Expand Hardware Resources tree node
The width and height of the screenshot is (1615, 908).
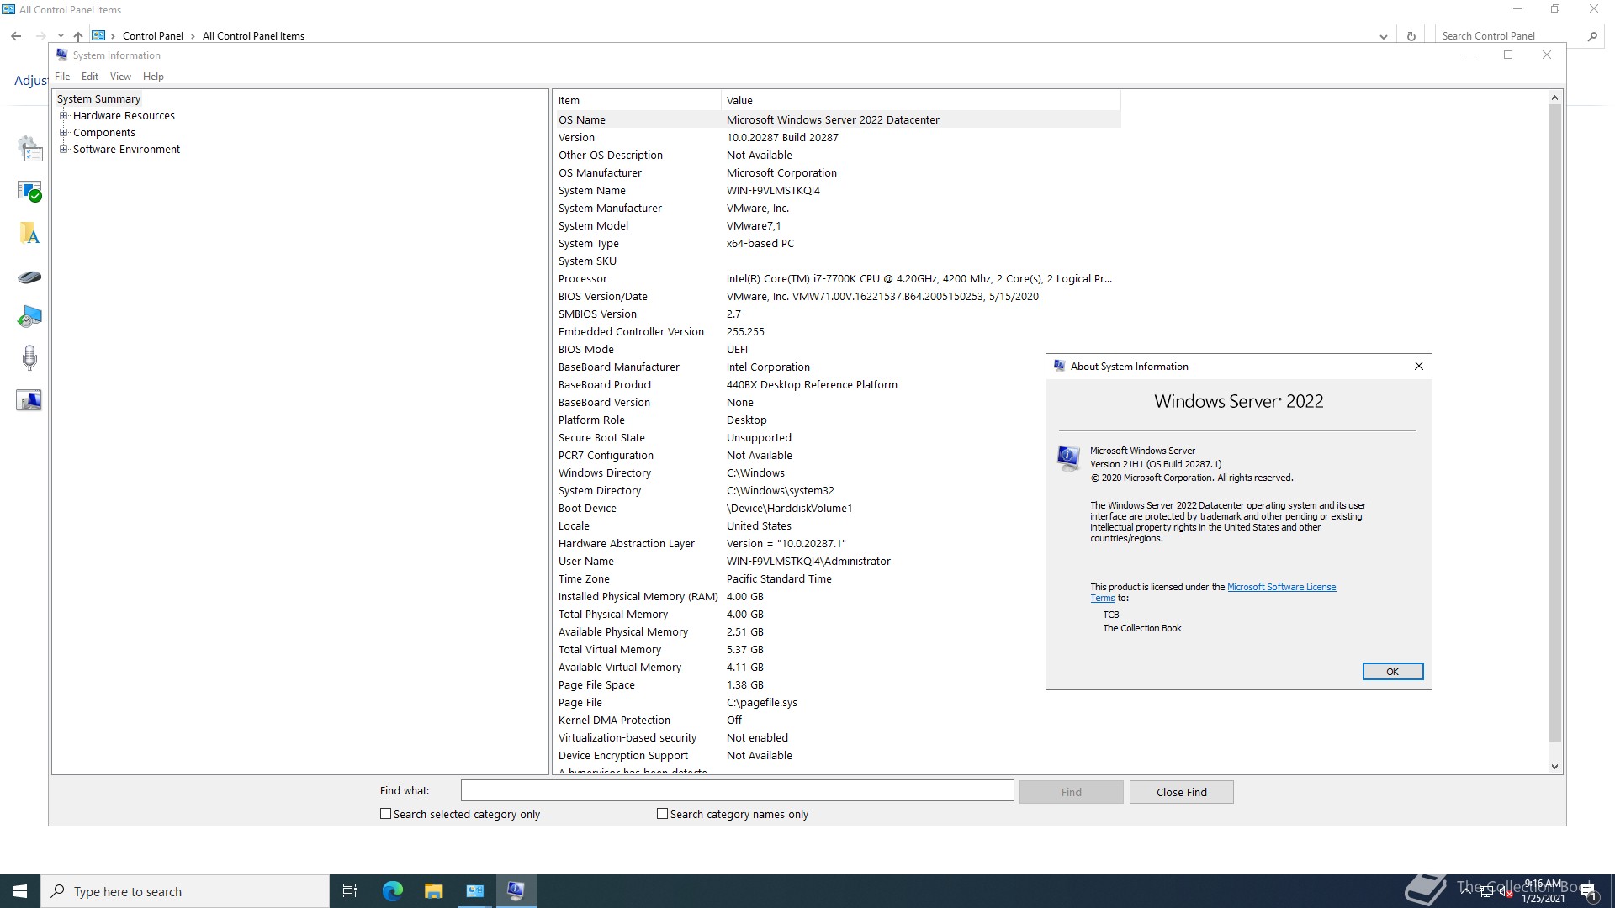click(63, 116)
